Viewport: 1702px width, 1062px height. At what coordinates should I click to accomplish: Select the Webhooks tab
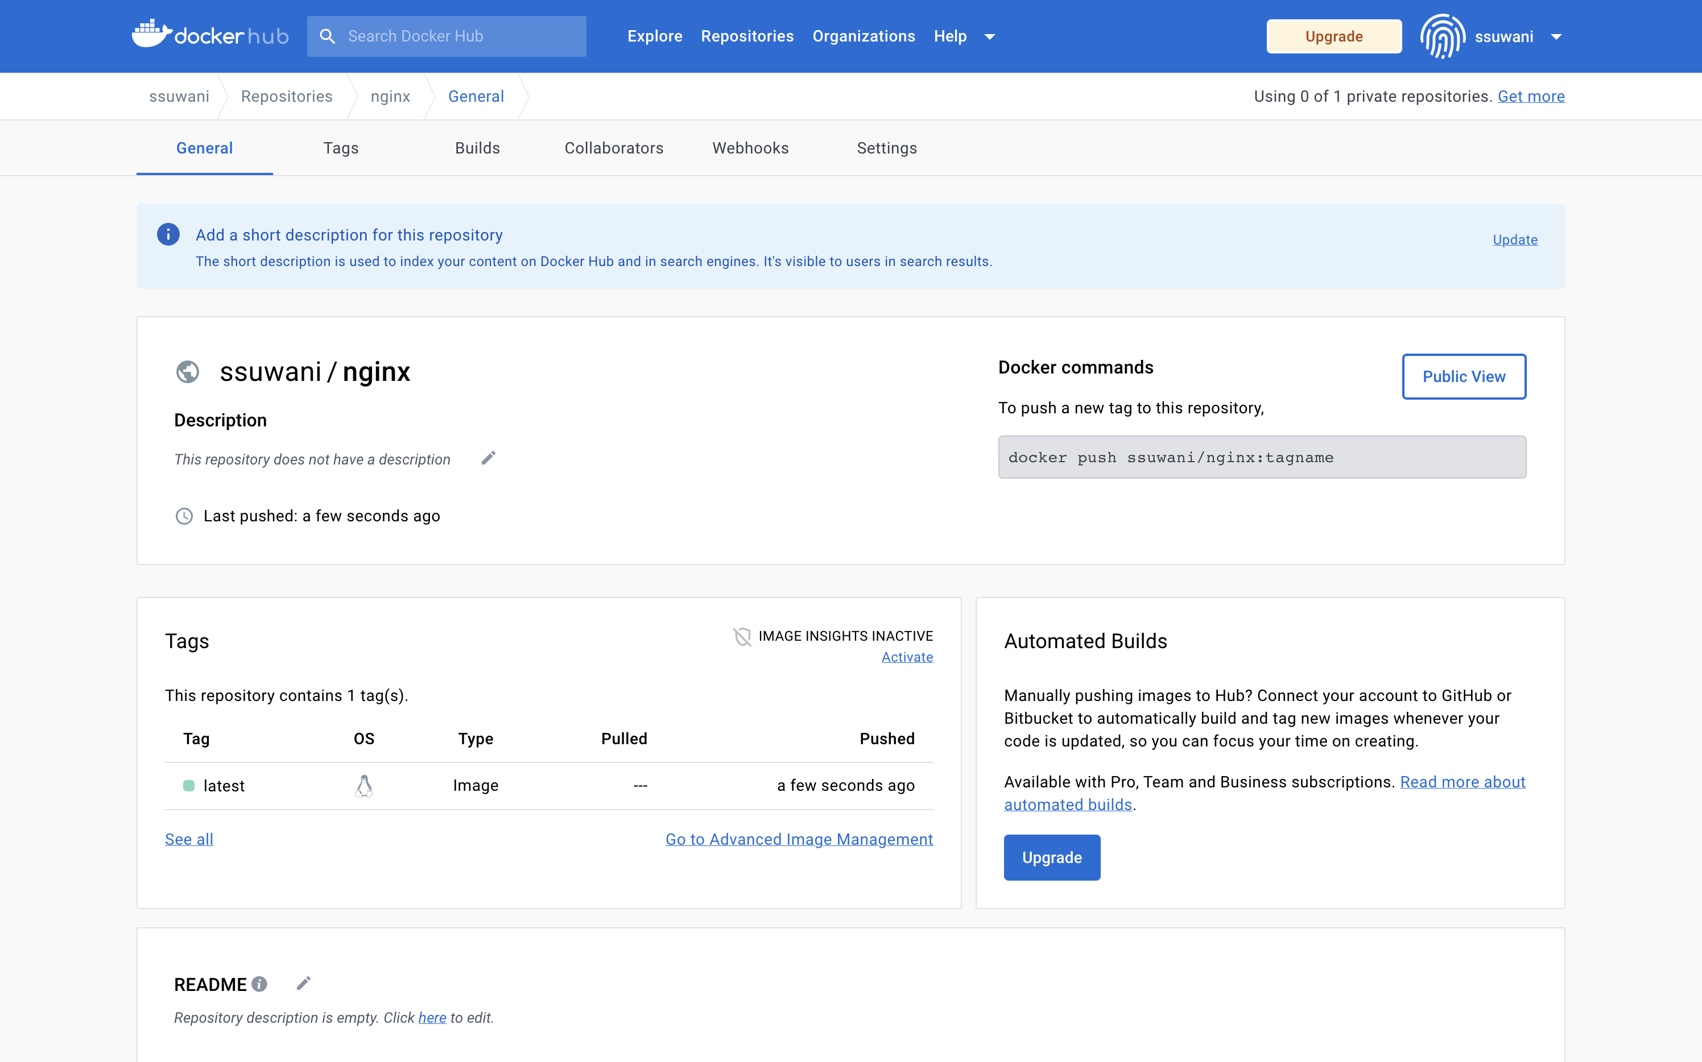[750, 148]
